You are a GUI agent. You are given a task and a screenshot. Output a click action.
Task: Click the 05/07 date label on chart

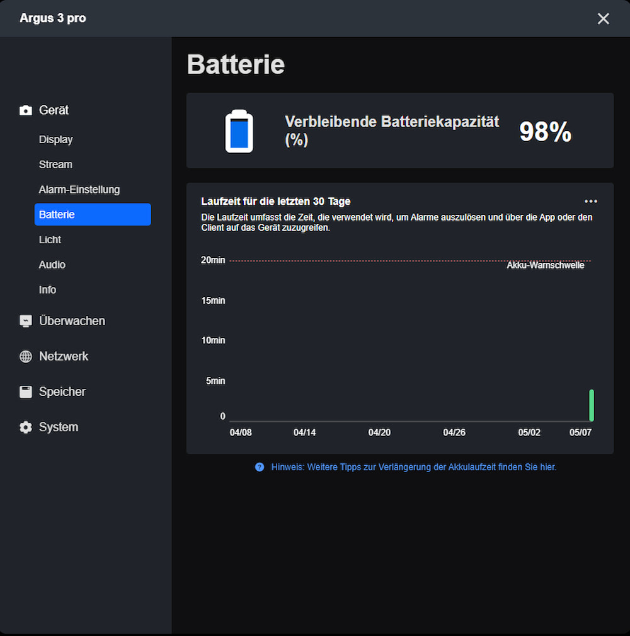pyautogui.click(x=580, y=432)
